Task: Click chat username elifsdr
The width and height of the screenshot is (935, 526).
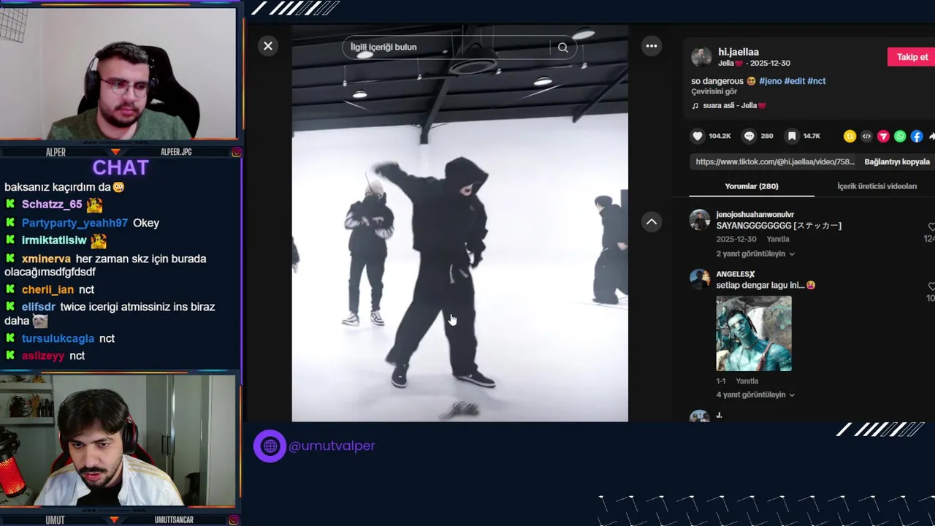Action: 39,307
